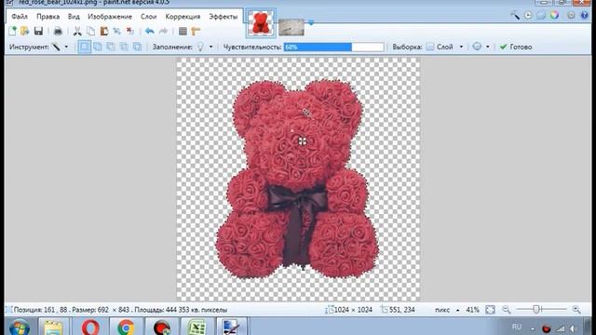Toggle the Tools window icon

tap(515, 15)
